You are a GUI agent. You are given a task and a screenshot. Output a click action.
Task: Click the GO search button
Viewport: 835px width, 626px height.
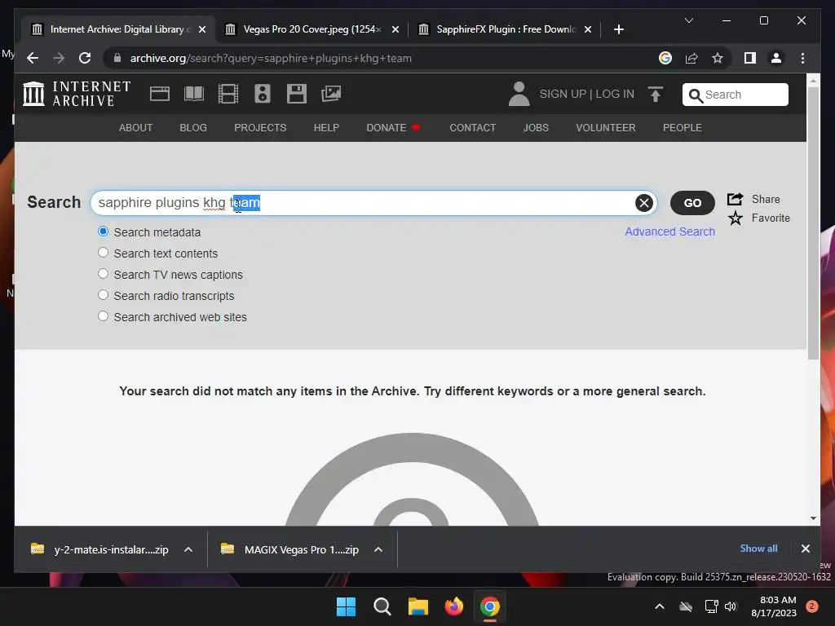click(692, 203)
